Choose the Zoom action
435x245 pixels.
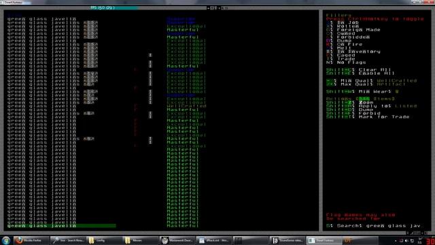tap(349, 102)
